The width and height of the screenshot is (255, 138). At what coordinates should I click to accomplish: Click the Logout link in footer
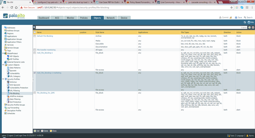point(10,136)
